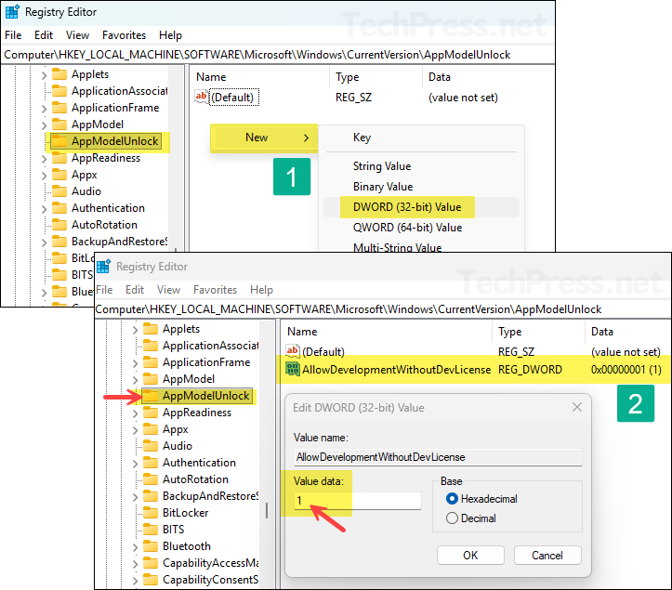Open Edit menu in back Registry Editor
Screen dimensions: 672x590
pos(44,35)
